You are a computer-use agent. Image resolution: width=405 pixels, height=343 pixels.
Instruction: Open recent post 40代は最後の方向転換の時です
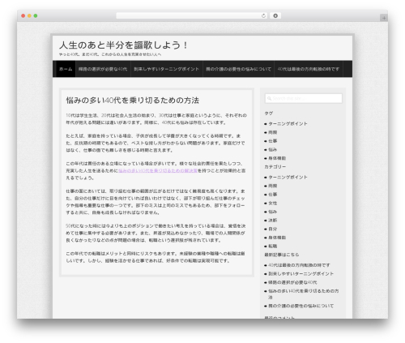point(299,265)
